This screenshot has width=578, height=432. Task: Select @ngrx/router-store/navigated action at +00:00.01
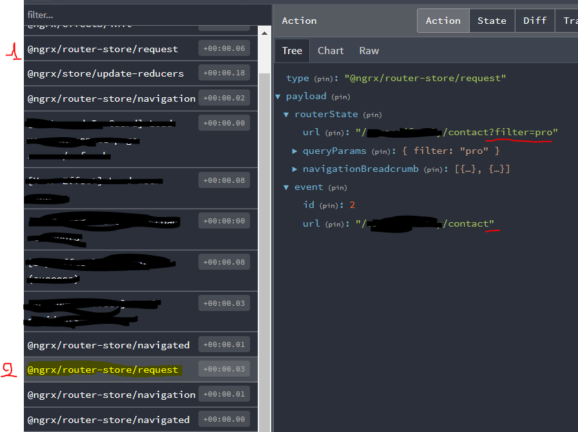coord(141,345)
